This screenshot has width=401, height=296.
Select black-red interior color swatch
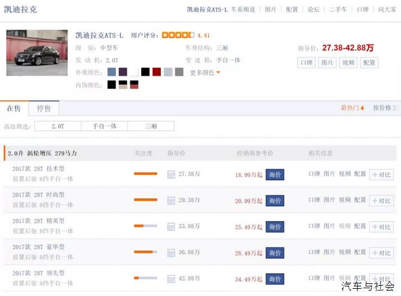134,84
